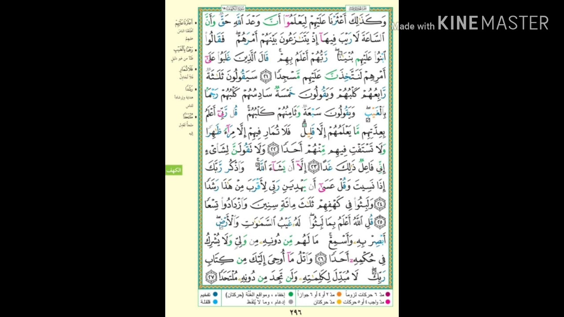Screen dimensions: 564x317
Task: Click margin note ملتحداً
Action: (x=189, y=116)
